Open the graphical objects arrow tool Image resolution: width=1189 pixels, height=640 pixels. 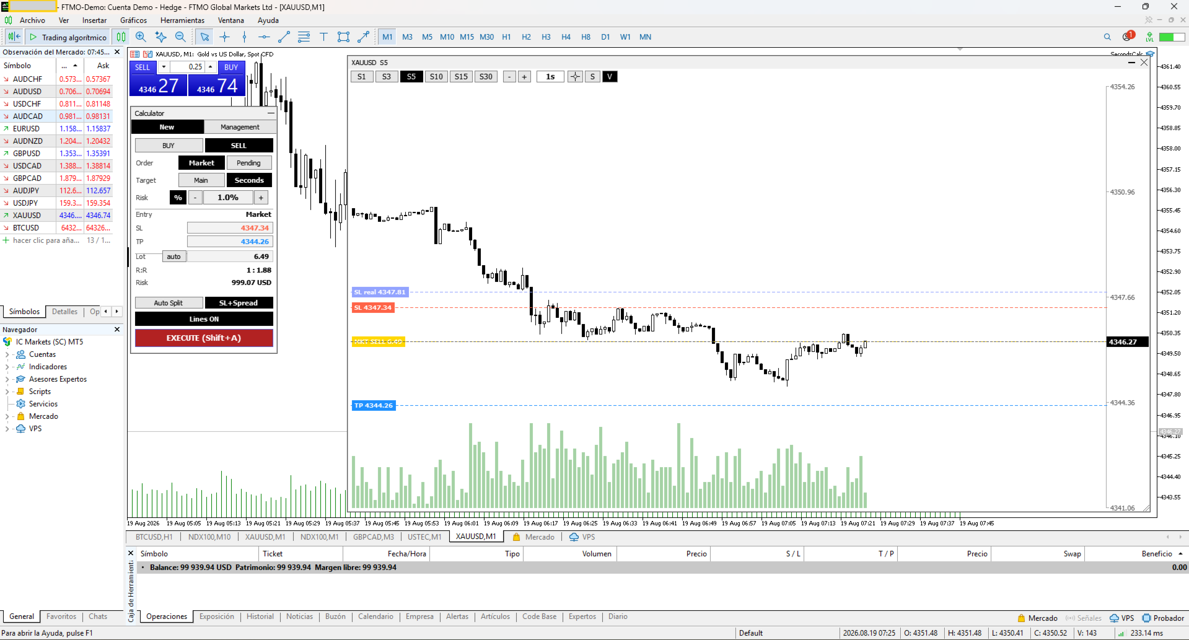363,37
